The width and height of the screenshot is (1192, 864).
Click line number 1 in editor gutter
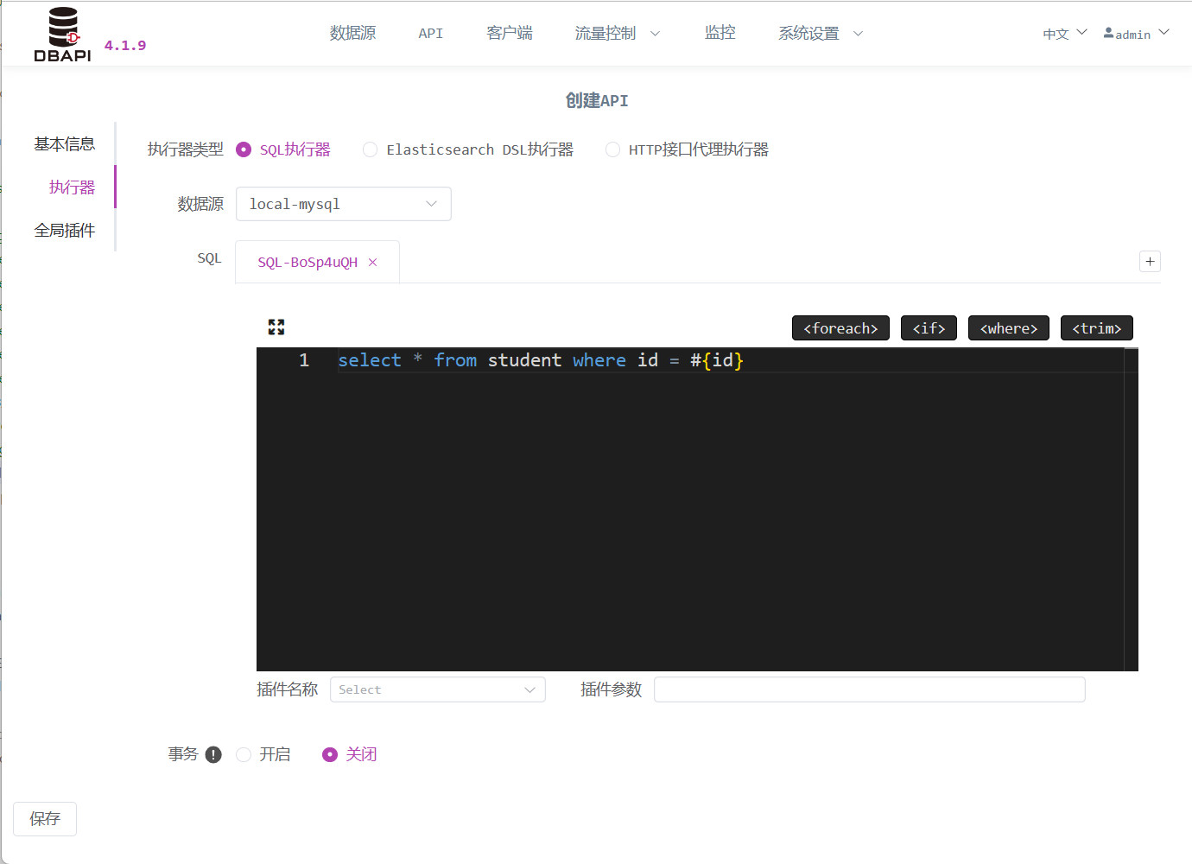(x=304, y=360)
